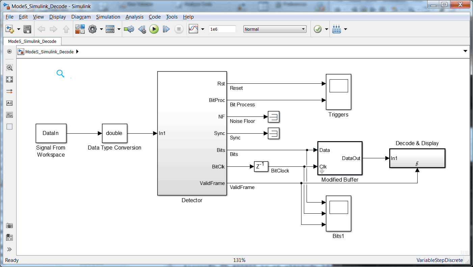Screen dimensions: 473x267
Task: Open the Diagram menu
Action: pyautogui.click(x=81, y=17)
